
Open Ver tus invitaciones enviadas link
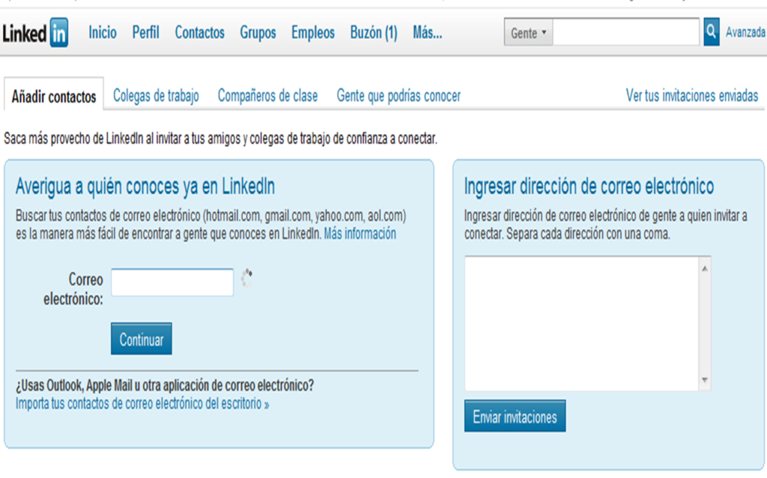691,95
